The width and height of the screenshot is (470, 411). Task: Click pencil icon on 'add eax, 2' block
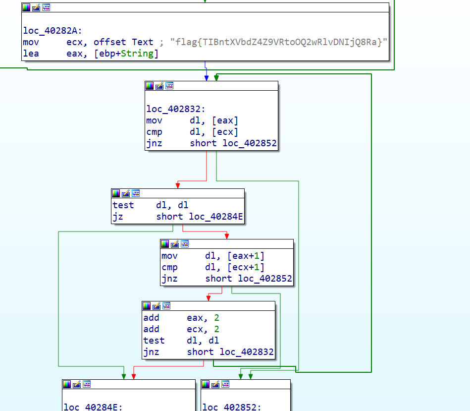pyautogui.click(x=157, y=306)
